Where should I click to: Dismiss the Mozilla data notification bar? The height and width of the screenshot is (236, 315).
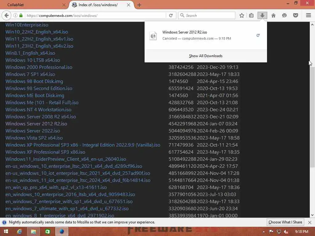click(x=310, y=222)
